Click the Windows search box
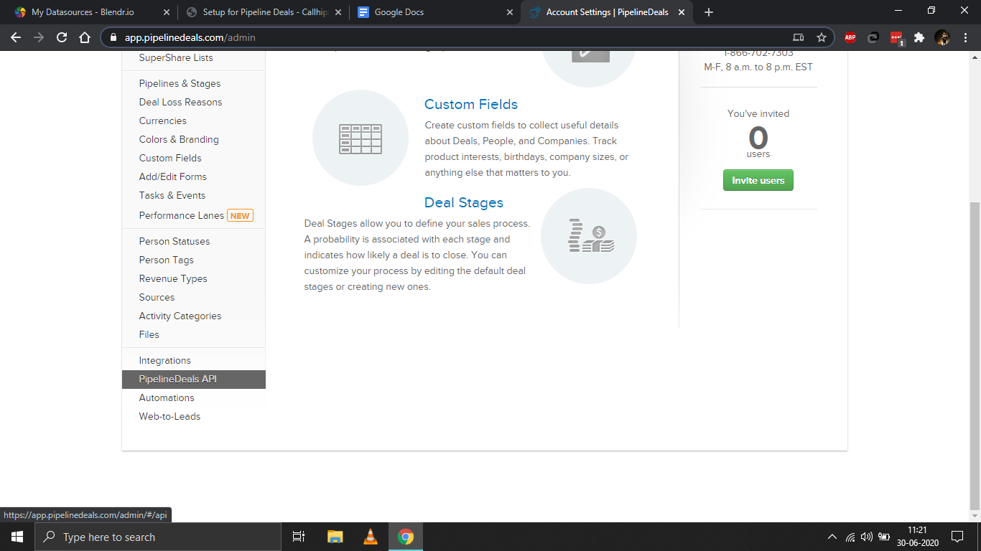 [157, 537]
